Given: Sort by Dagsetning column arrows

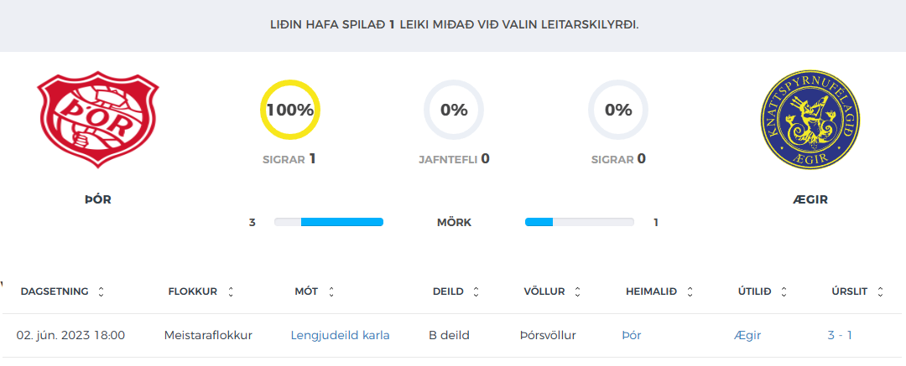Looking at the screenshot, I should pos(102,292).
